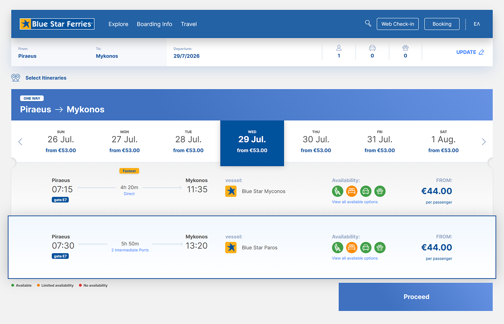Click the Proceed button

(415, 297)
